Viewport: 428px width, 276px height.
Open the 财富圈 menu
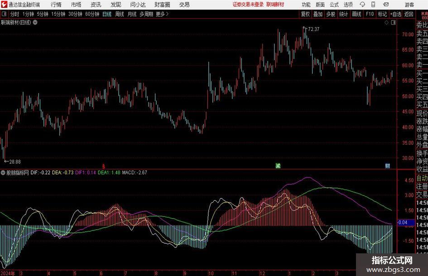(x=162, y=5)
